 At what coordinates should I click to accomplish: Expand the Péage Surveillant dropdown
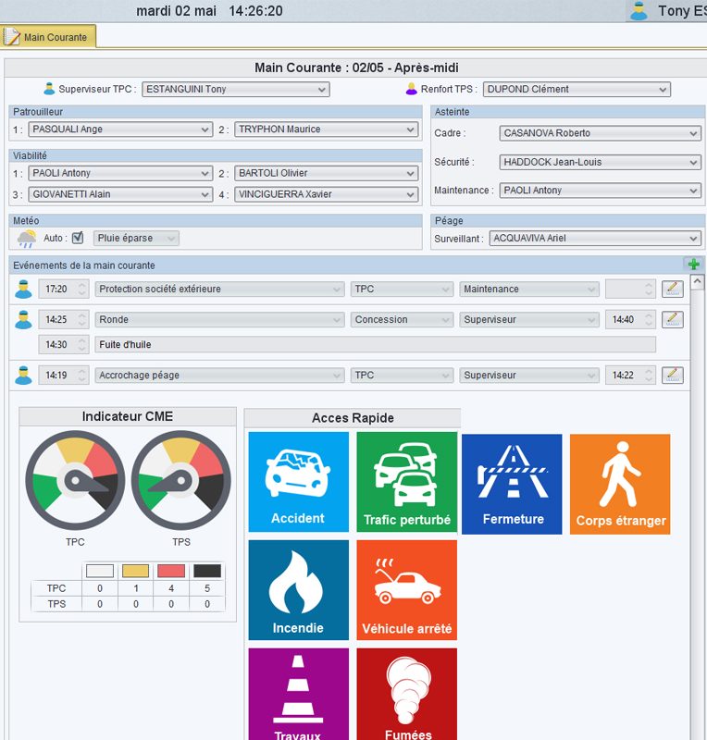coord(594,239)
